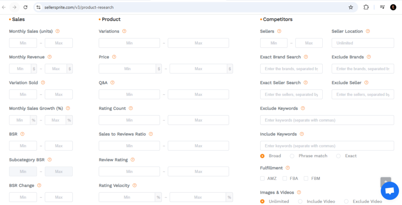This screenshot has width=402, height=205.
Task: Select the Exact keyword match radio
Action: [x=338, y=156]
